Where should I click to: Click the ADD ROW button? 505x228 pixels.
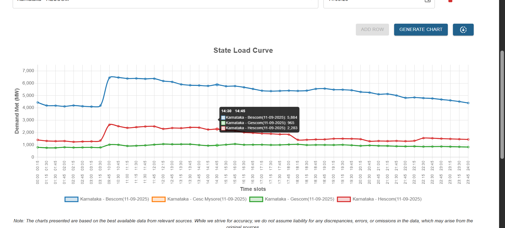(372, 30)
